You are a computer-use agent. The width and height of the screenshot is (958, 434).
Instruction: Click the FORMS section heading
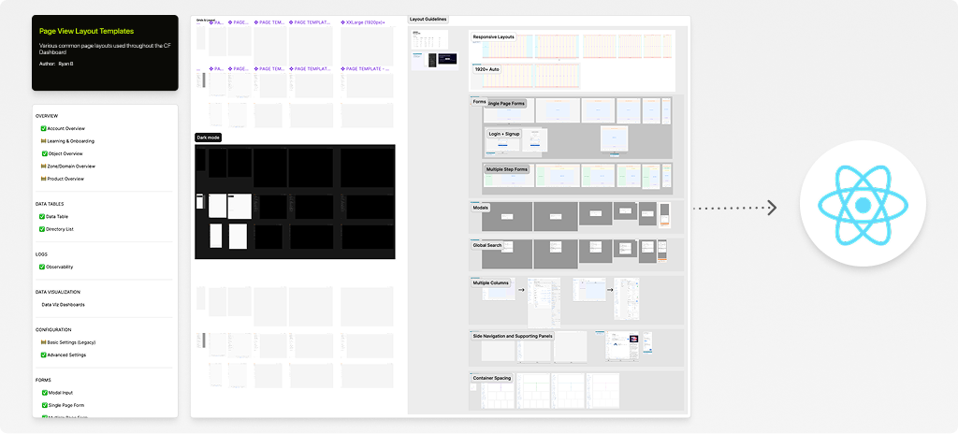43,380
